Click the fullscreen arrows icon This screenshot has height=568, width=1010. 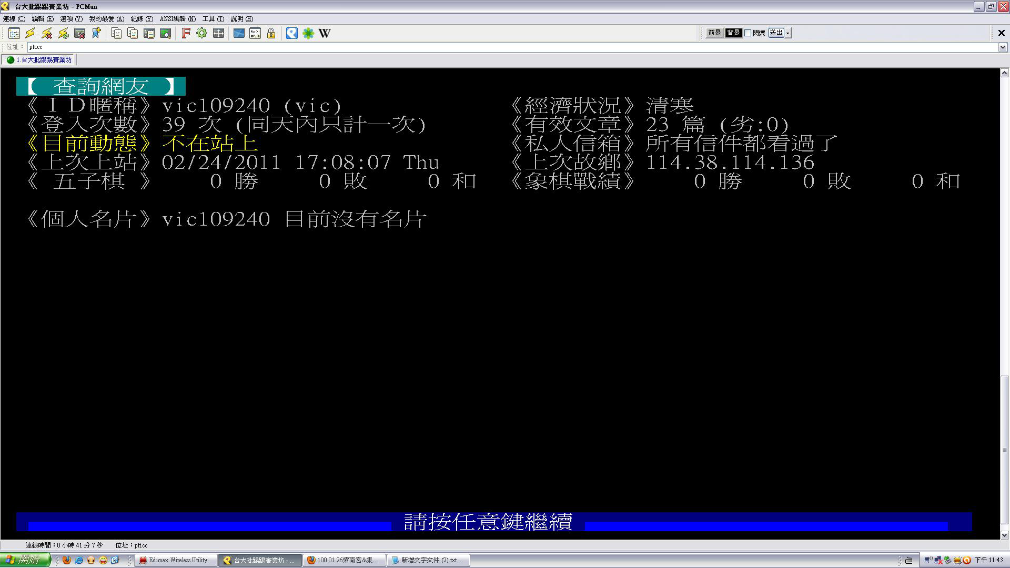pyautogui.click(x=218, y=33)
